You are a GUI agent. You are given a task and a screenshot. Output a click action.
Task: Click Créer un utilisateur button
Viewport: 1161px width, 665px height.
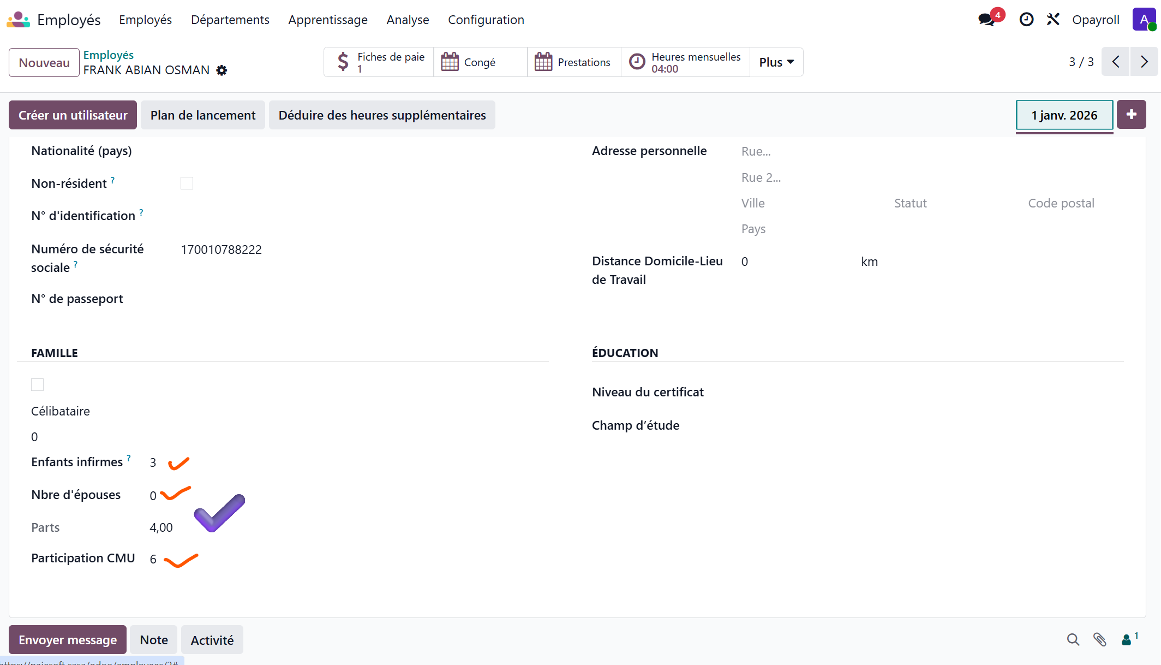[x=73, y=115]
